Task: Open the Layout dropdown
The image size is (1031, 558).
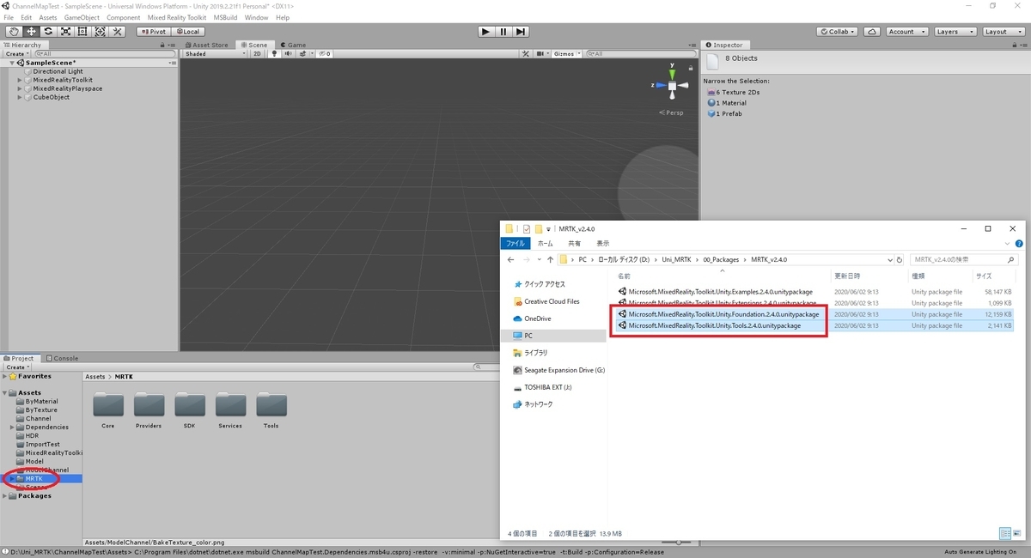Action: [1002, 32]
